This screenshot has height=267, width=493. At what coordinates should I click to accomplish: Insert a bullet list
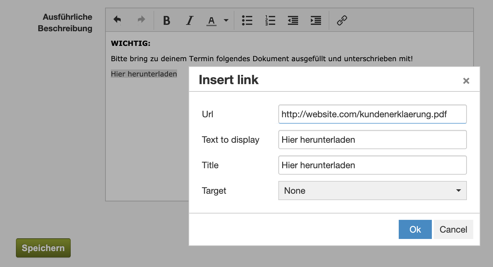[x=247, y=20]
